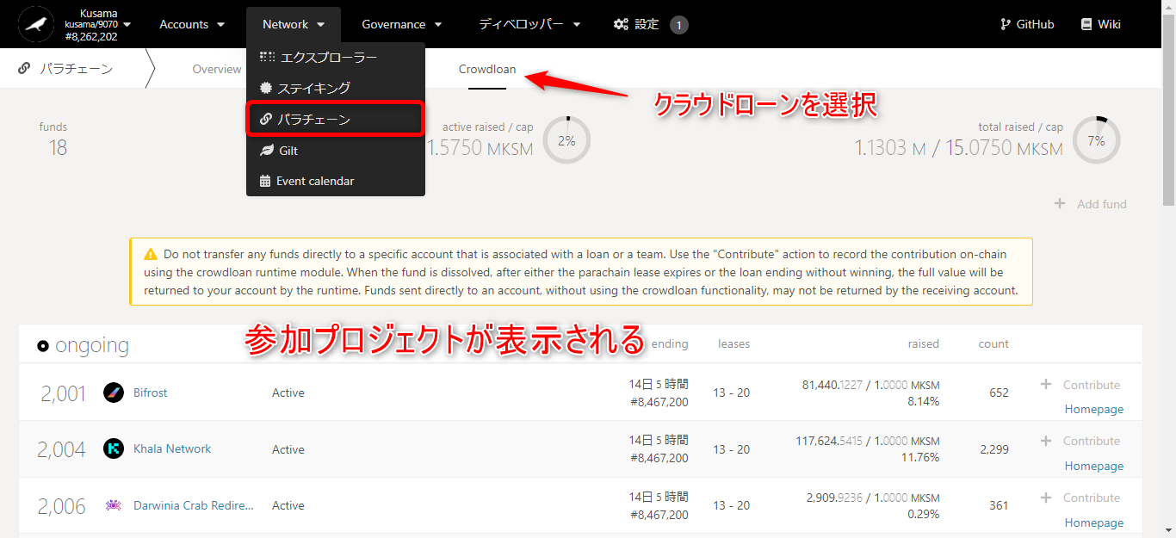
Task: Open Event calendar menu entry
Action: pyautogui.click(x=336, y=181)
